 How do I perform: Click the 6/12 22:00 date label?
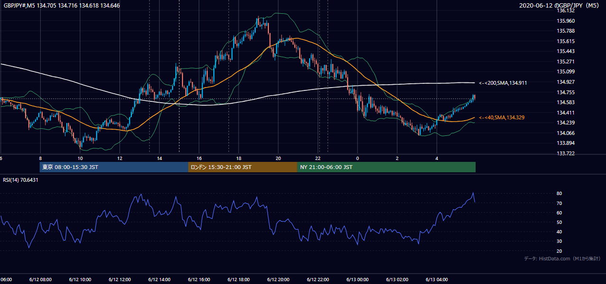318,279
